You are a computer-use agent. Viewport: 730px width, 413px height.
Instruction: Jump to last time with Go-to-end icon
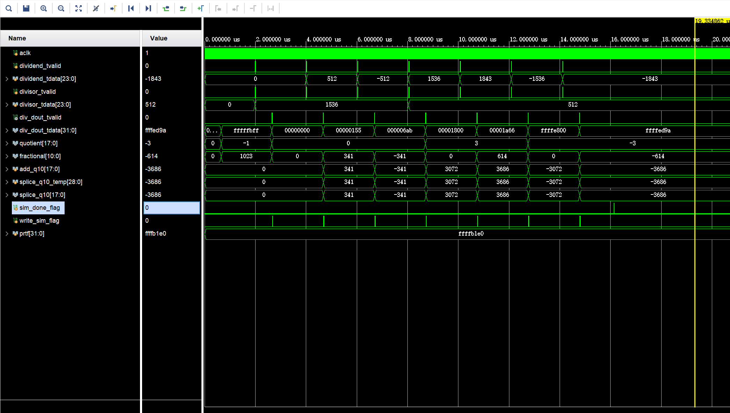148,8
